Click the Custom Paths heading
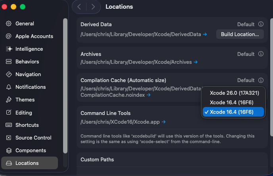 [97, 159]
